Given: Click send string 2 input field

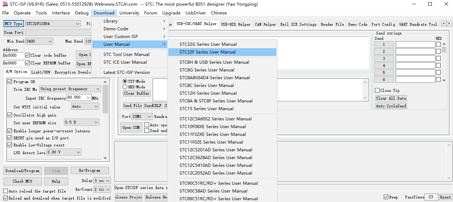Looking at the screenshot, I should [x=416, y=51].
